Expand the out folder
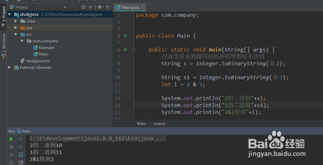 pos(16,28)
